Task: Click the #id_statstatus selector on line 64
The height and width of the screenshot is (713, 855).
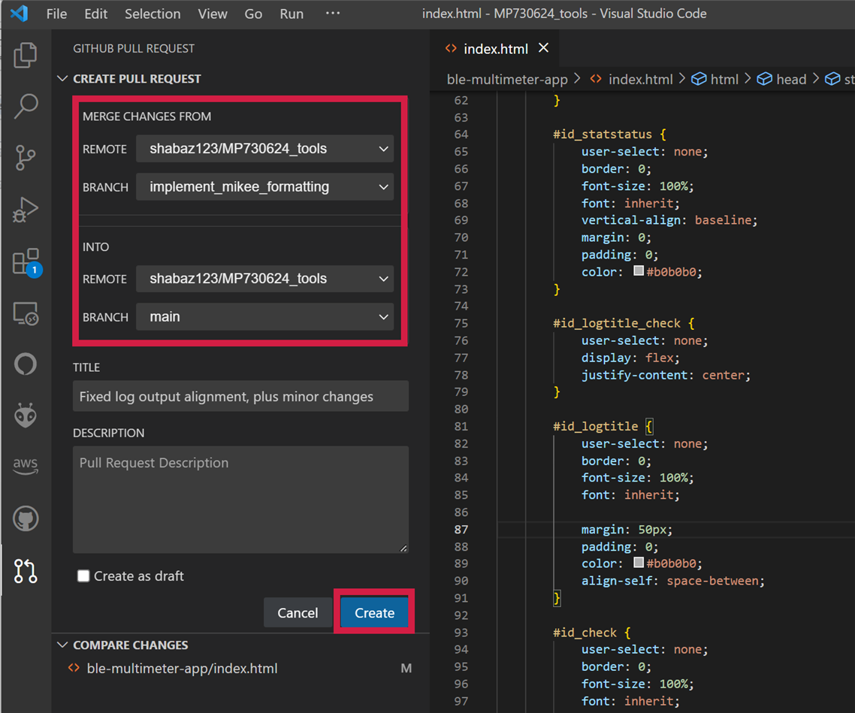Action: click(x=603, y=134)
